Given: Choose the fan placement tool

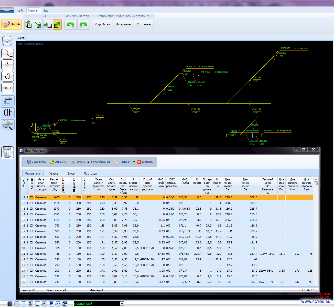Looking at the screenshot, I should (7, 76).
